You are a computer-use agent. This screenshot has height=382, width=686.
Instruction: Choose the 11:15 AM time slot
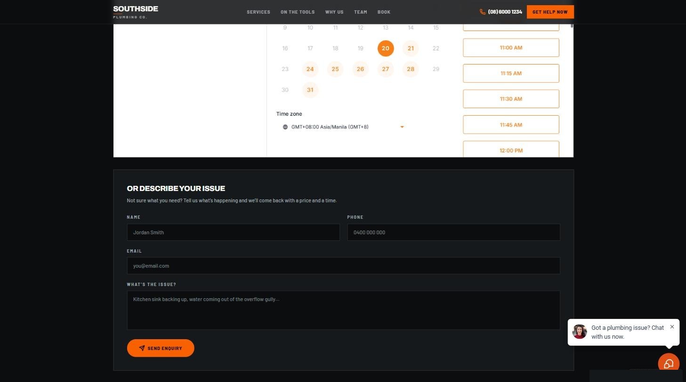[511, 73]
